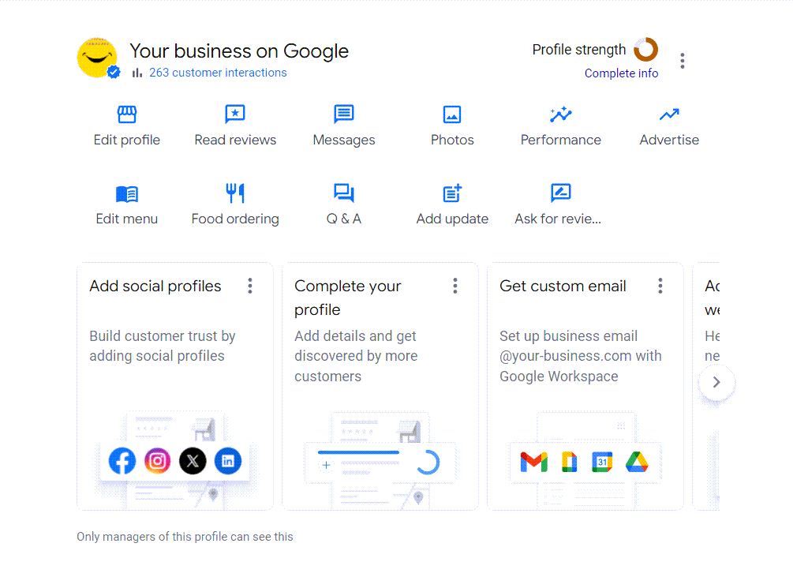This screenshot has height=562, width=793.
Task: Open the Add social profiles card options menu
Action: coord(250,286)
